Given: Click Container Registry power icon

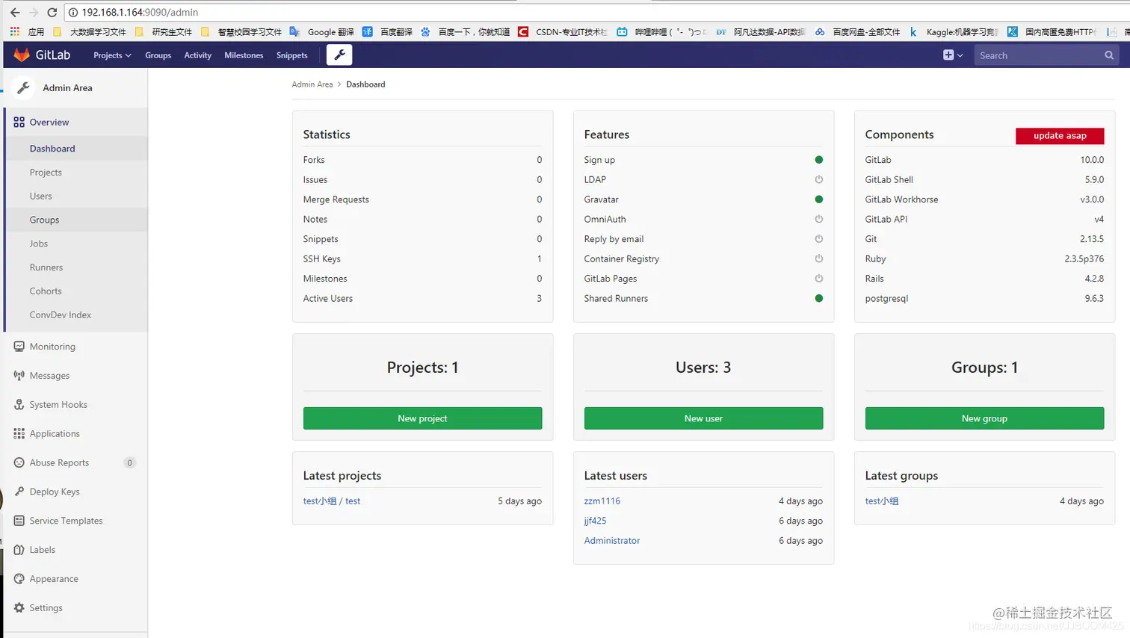Looking at the screenshot, I should pyautogui.click(x=819, y=258).
